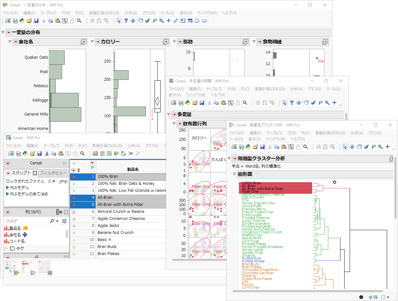Open the filter search dropdown arrow in column panel
398x301 pixels.
(57, 221)
